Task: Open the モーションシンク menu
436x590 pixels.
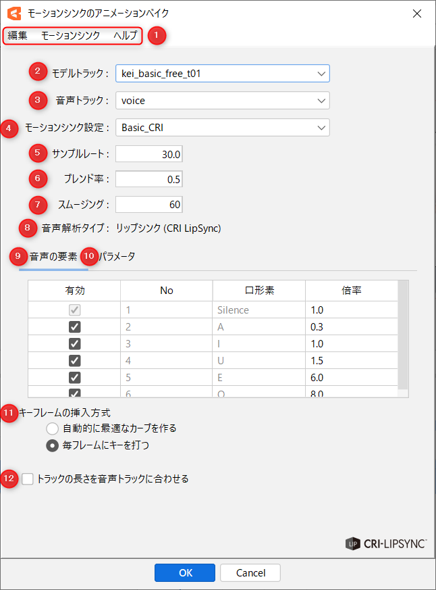Action: [70, 35]
